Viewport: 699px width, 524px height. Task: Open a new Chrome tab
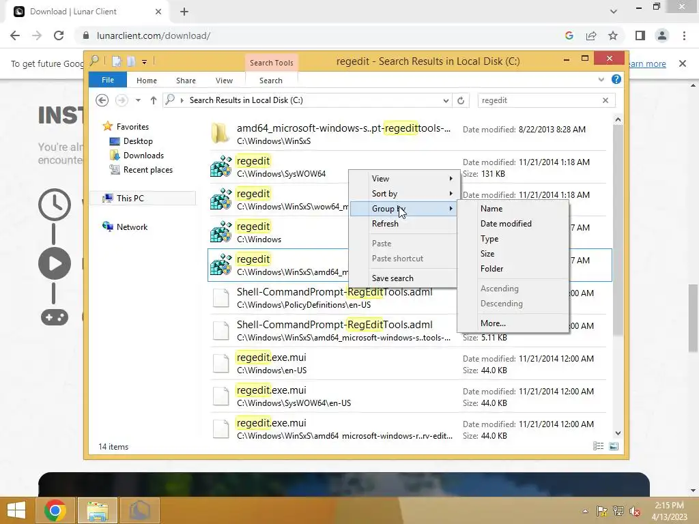click(184, 12)
